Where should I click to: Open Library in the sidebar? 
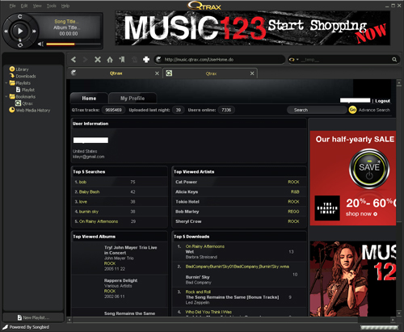(19, 69)
